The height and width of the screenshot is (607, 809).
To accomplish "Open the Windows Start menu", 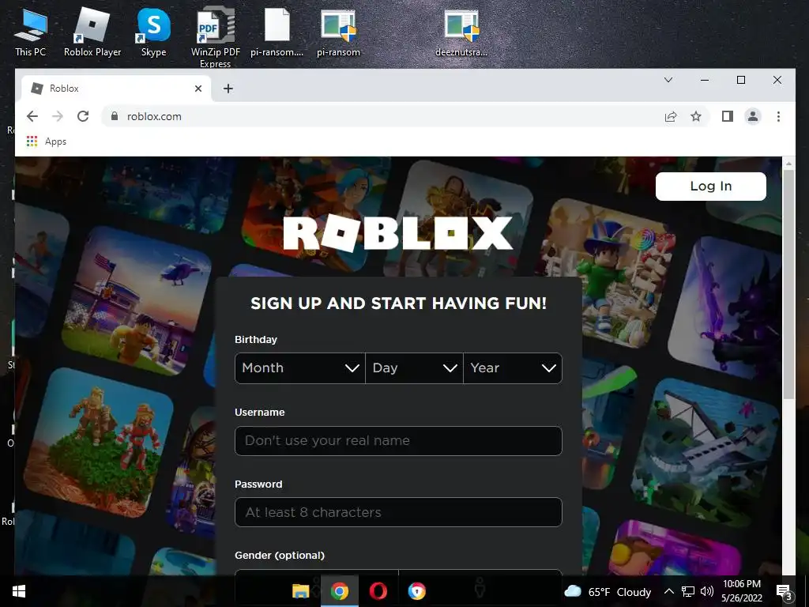I will [x=19, y=591].
